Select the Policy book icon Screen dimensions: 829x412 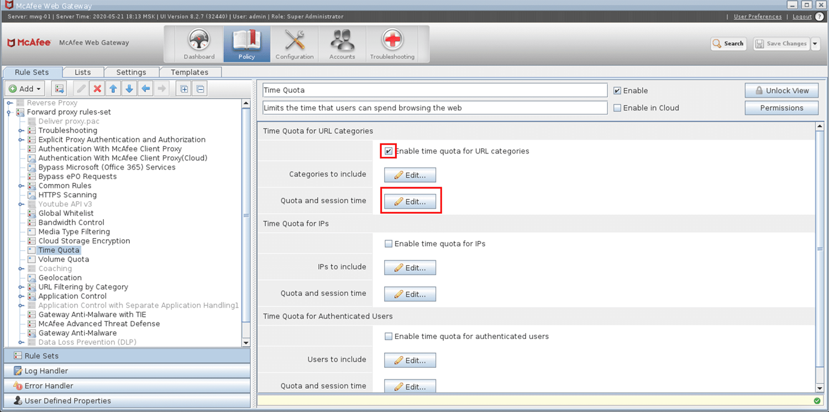246,44
